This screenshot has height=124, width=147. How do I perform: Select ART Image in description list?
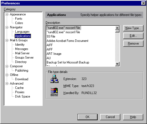click(x=54, y=54)
